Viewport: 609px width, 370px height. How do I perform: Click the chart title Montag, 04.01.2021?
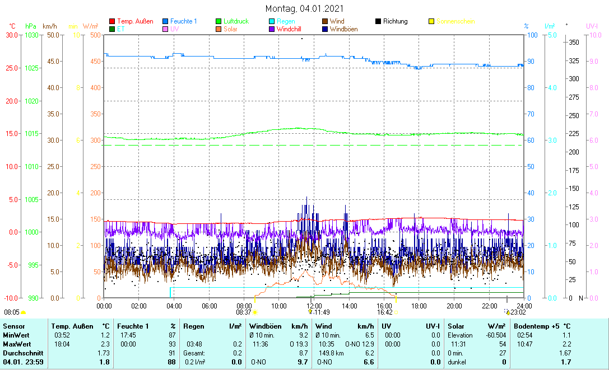coord(304,9)
